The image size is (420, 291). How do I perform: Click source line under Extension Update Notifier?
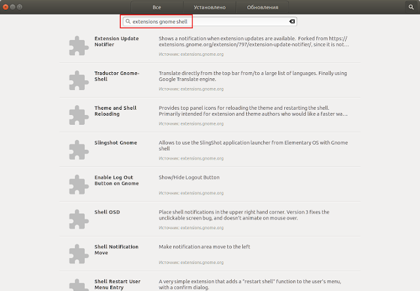point(191,54)
